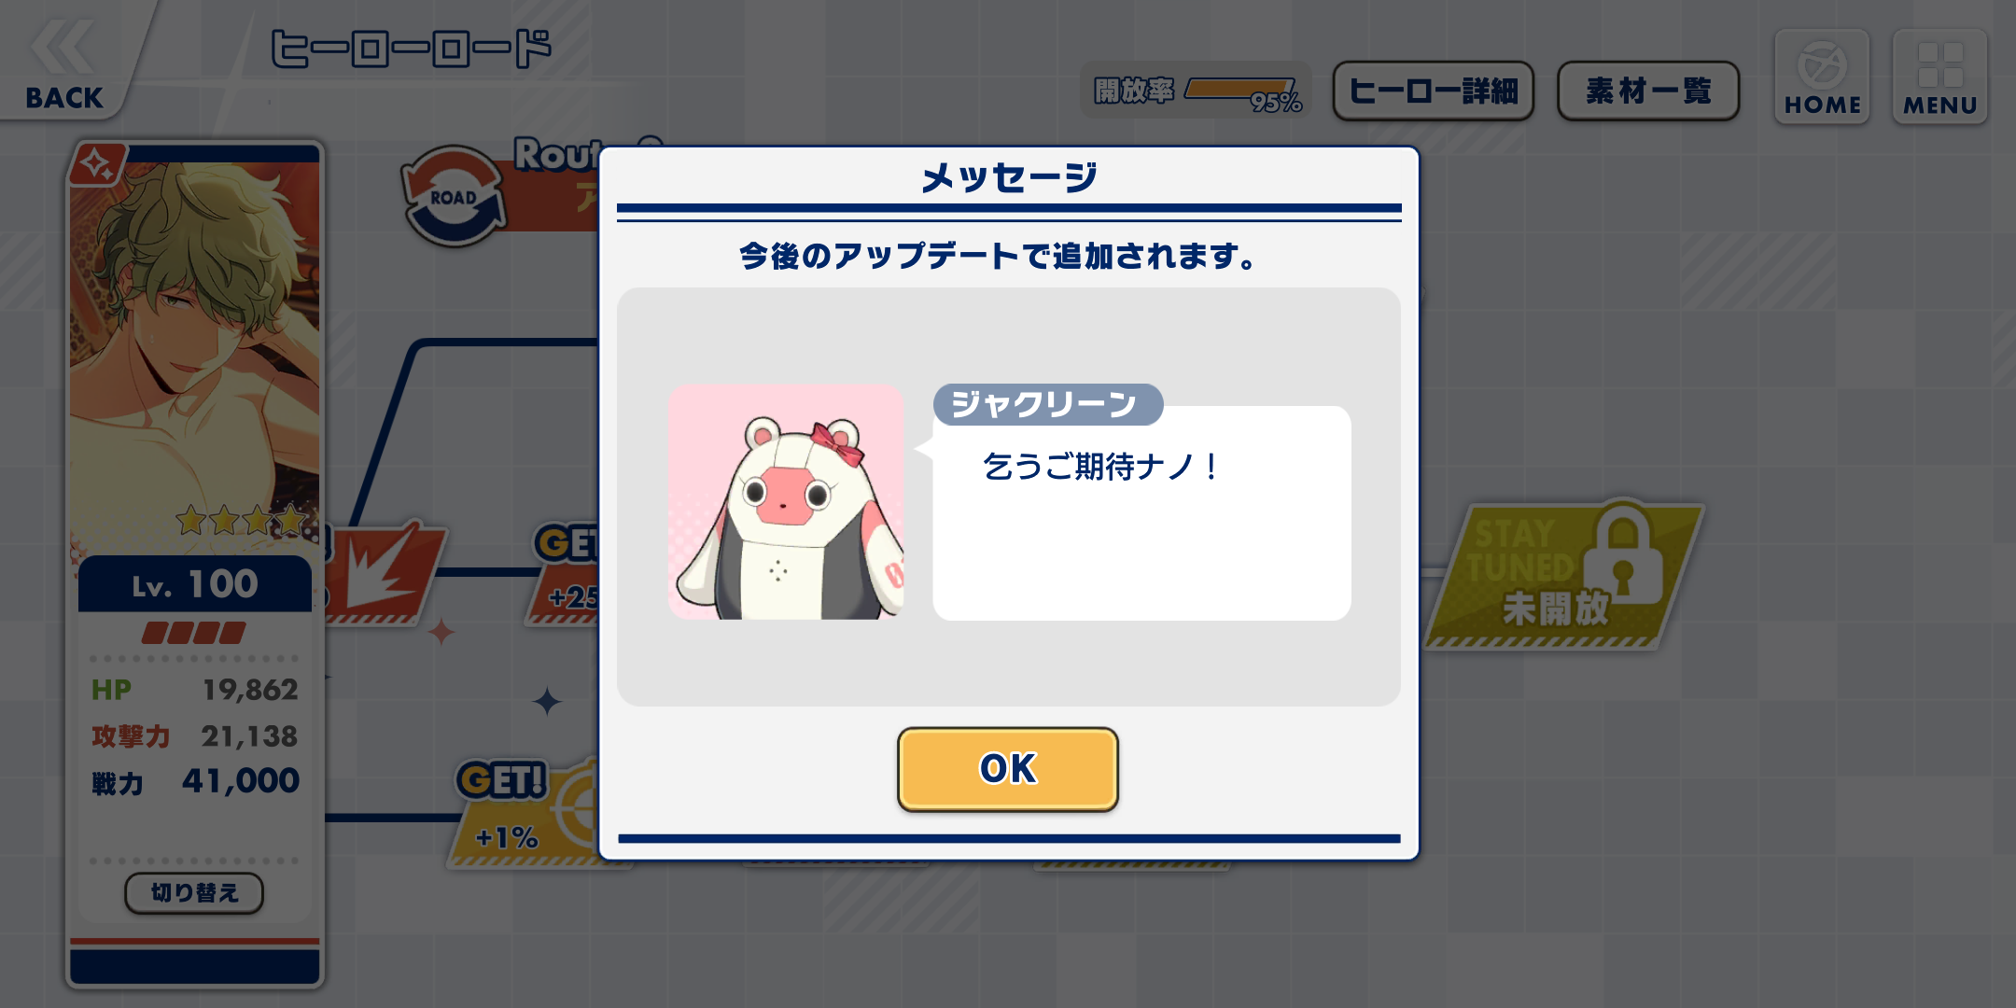Toggle the 切り替え switch button
Image resolution: width=2016 pixels, height=1008 pixels.
coord(194,893)
